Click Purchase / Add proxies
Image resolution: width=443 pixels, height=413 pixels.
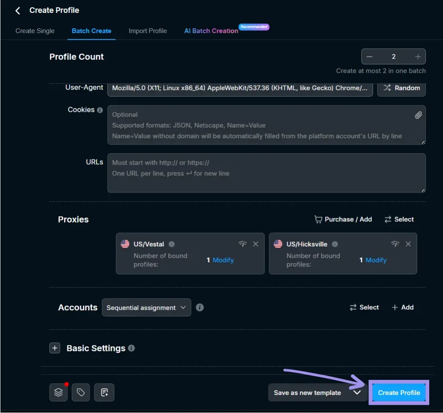343,219
